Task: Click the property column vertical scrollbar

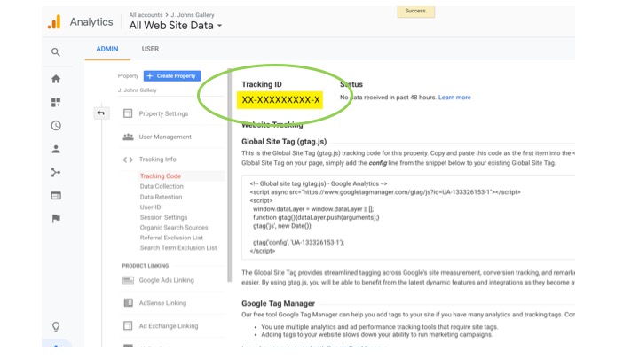Action: point(230,175)
